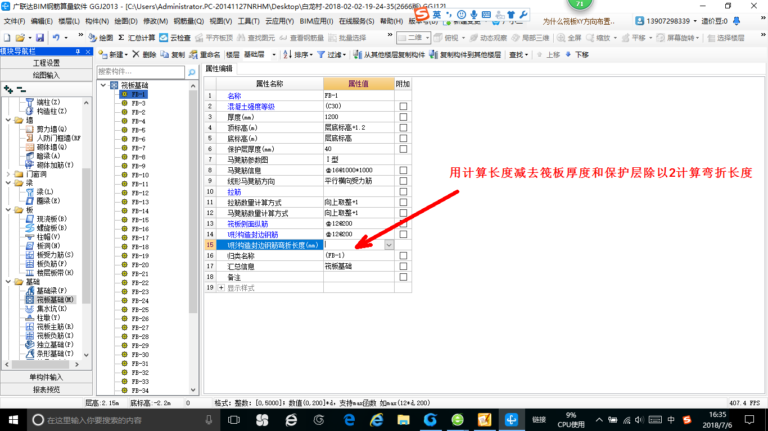768x431 pixels.
Task: Open the 过滤 filter funnel menu
Action: [331, 54]
